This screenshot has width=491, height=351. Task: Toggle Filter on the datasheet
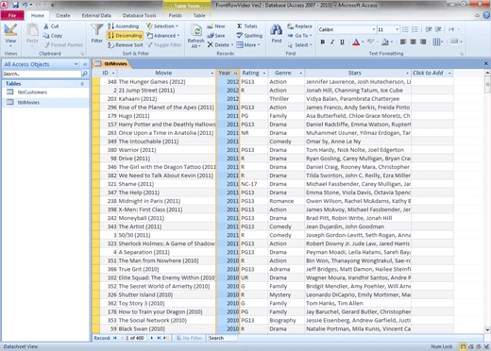(x=164, y=45)
